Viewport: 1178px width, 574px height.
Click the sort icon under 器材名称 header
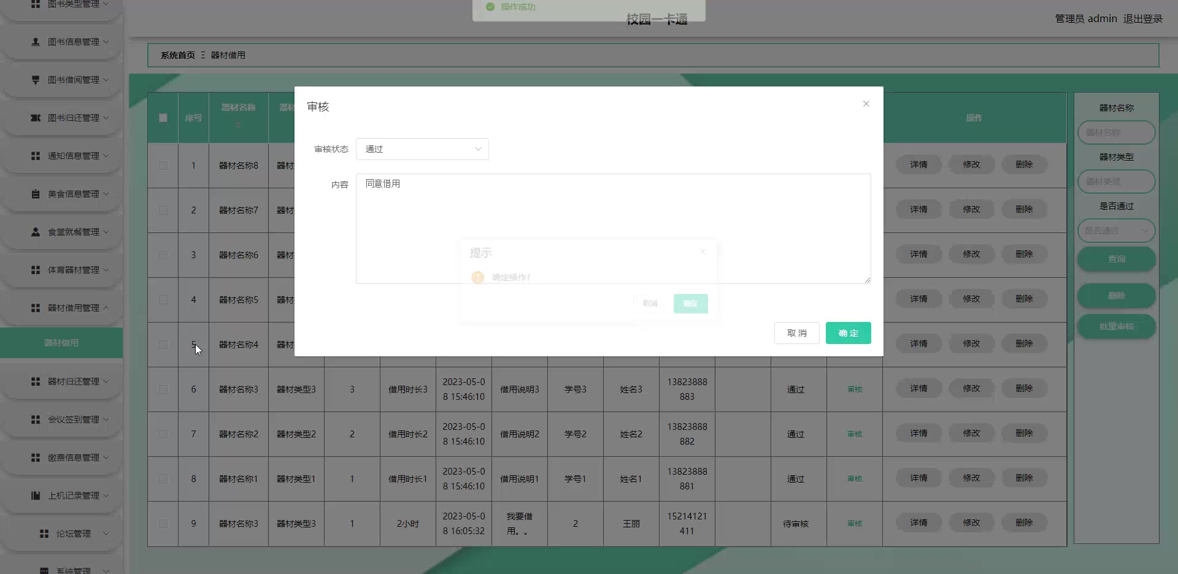(239, 124)
